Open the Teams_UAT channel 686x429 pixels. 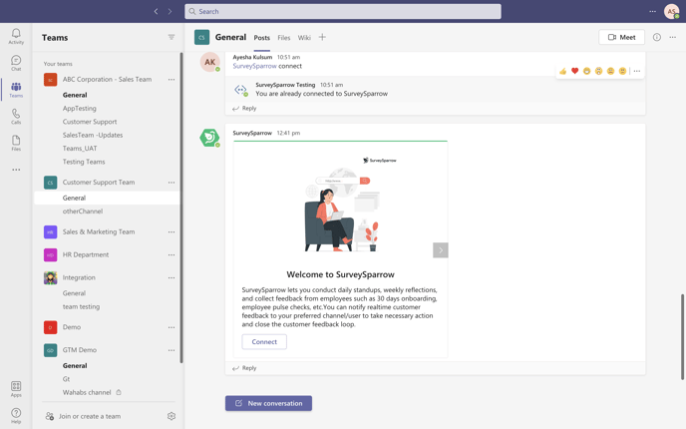coord(80,149)
